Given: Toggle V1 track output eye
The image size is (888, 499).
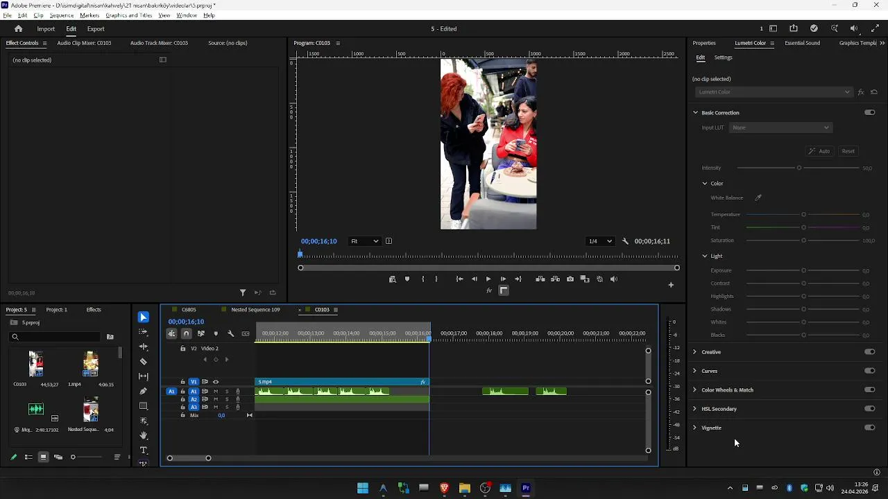Looking at the screenshot, I should click(x=216, y=382).
